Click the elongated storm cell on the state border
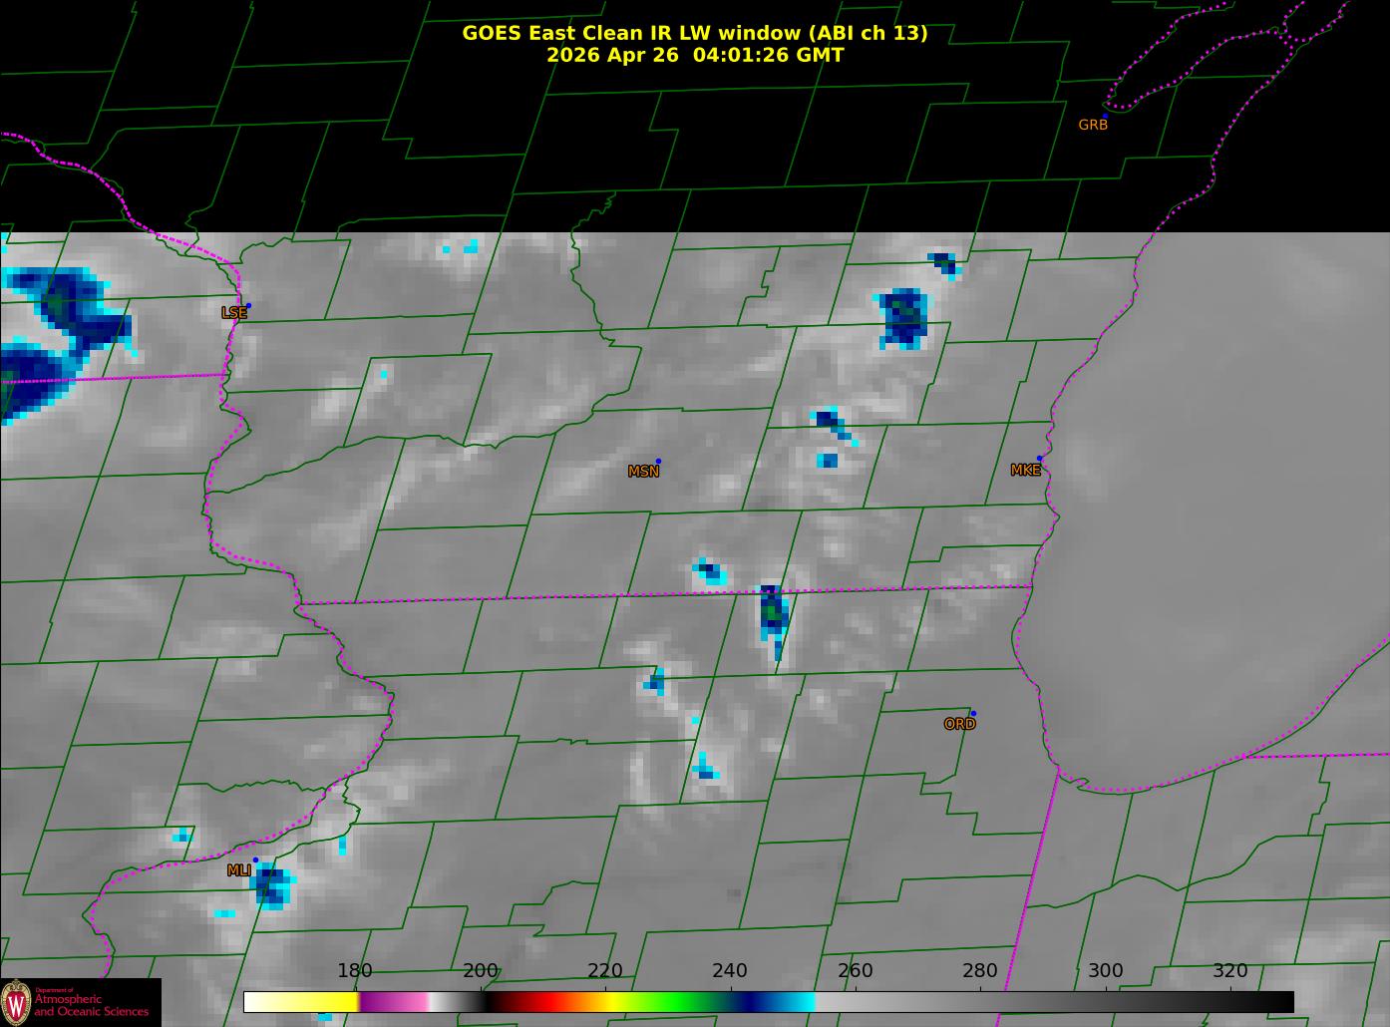Viewport: 1390px width, 1027px height. tap(774, 620)
